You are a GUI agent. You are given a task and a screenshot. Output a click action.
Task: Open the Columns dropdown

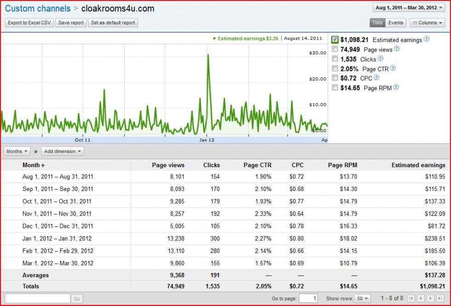428,23
